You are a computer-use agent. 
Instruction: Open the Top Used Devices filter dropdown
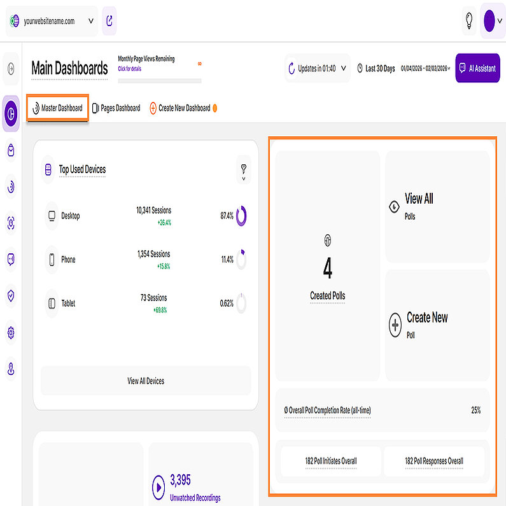243,170
